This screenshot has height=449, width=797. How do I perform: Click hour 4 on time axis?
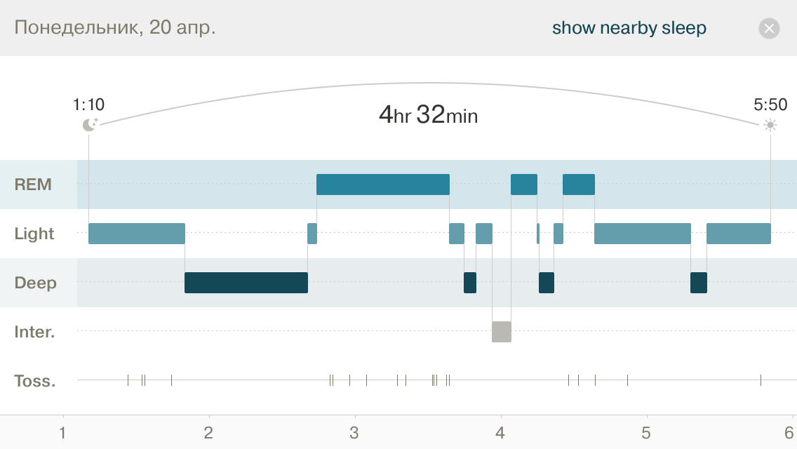coord(500,431)
